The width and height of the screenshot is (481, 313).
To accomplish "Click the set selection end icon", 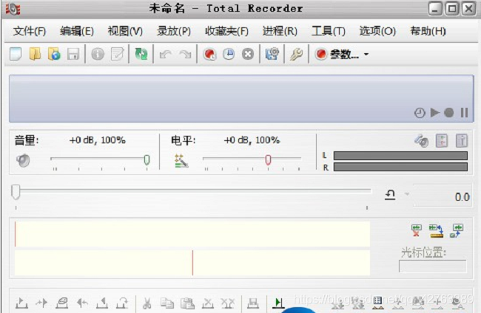I will tap(102, 303).
